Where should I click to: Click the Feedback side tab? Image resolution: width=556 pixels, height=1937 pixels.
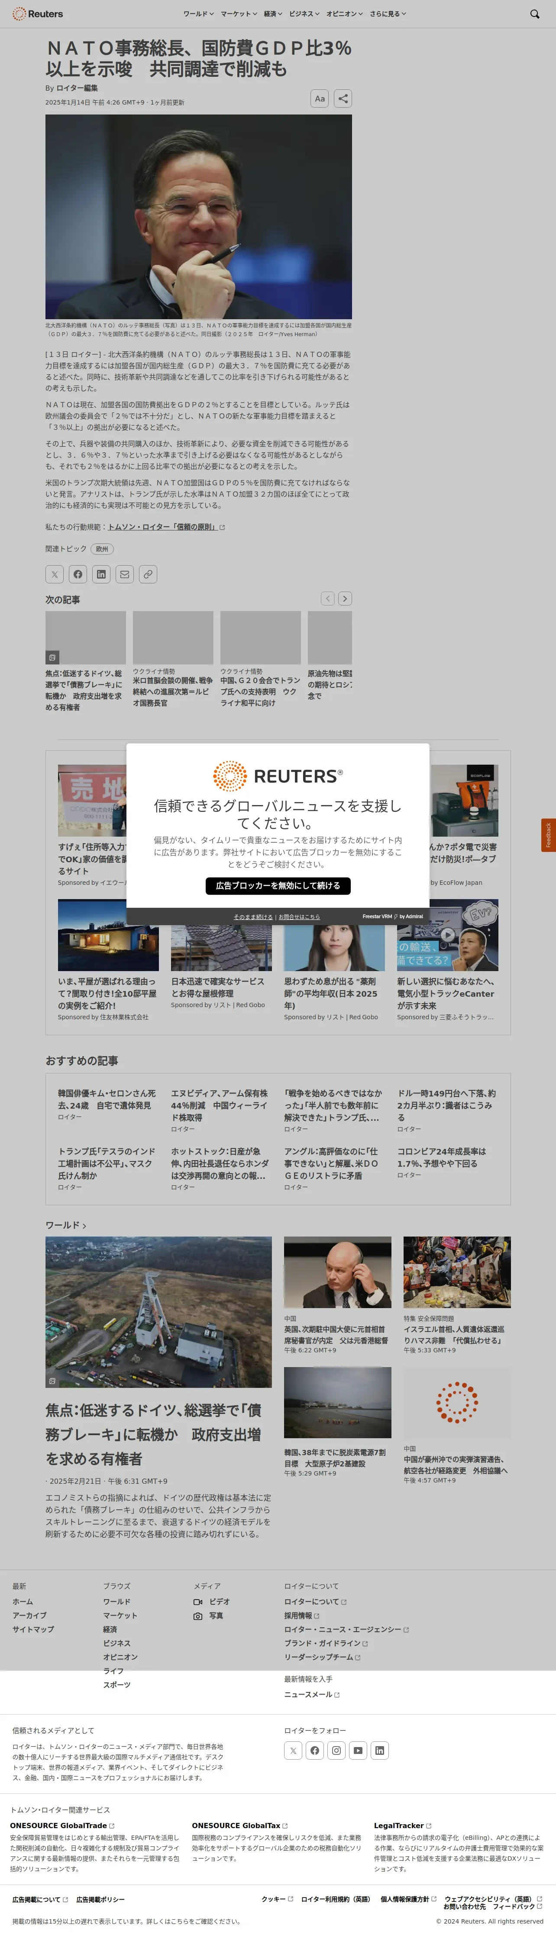[549, 835]
